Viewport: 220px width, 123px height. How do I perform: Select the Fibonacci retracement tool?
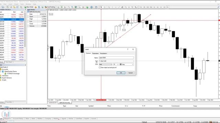(x=126, y=7)
